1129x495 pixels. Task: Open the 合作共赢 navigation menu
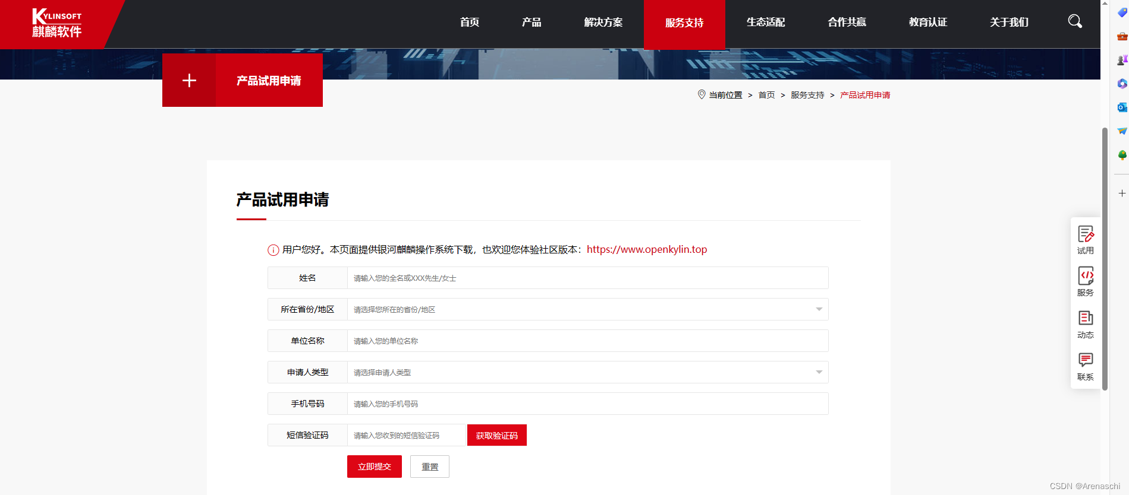click(847, 23)
